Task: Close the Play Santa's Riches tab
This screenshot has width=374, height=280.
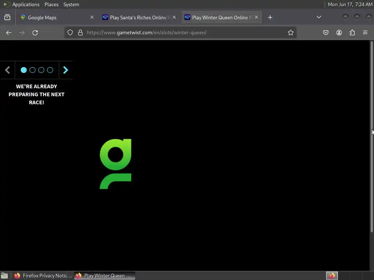Action: tap(174, 17)
